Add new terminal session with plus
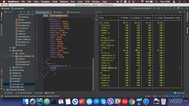Image resolution: width=189 pixels, height=106 pixels. pos(97,16)
